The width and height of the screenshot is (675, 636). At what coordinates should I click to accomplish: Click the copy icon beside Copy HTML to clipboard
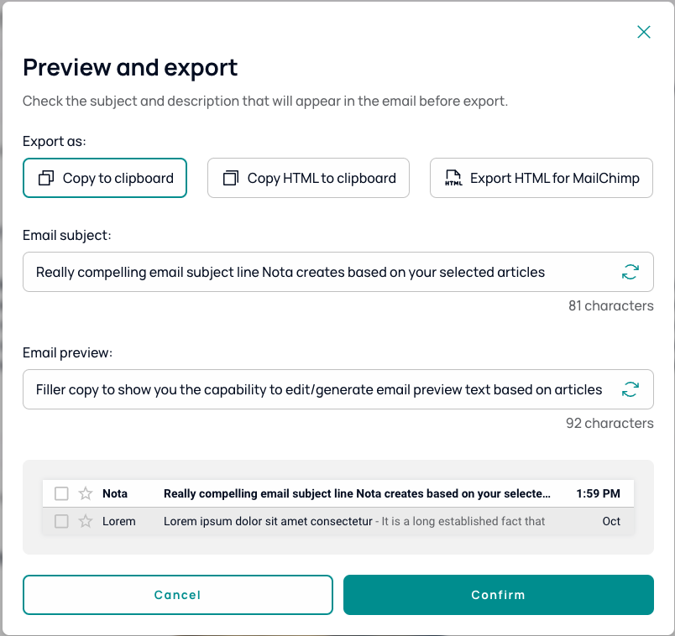231,178
